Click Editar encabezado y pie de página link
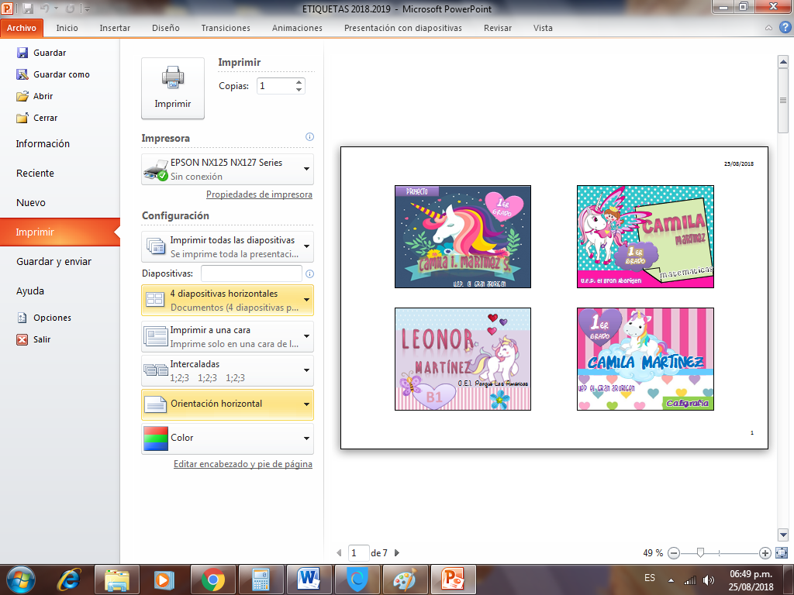794x595 pixels. (x=243, y=464)
